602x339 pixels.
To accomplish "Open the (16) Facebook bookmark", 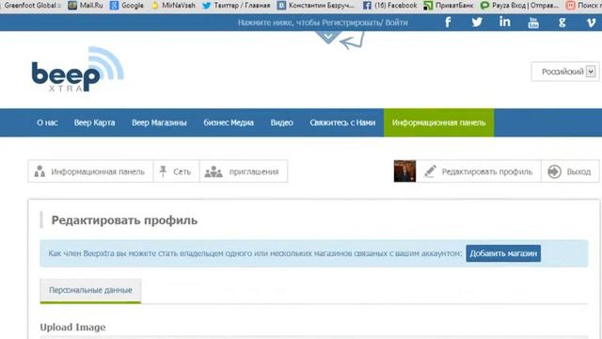I will pos(390,6).
